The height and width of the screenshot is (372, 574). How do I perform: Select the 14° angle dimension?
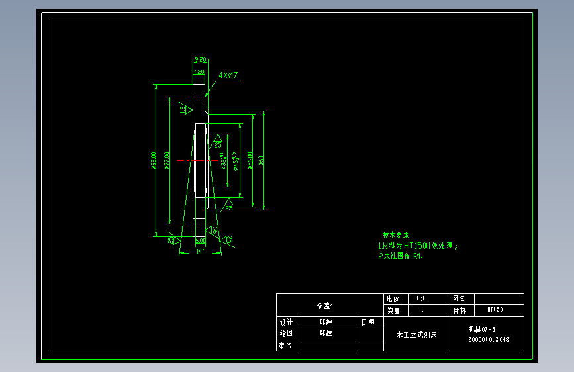200,251
